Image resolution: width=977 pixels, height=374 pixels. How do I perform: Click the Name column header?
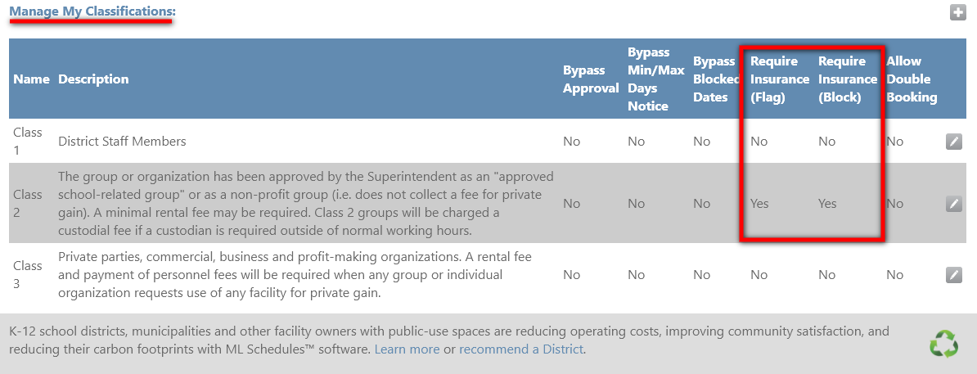pyautogui.click(x=31, y=79)
